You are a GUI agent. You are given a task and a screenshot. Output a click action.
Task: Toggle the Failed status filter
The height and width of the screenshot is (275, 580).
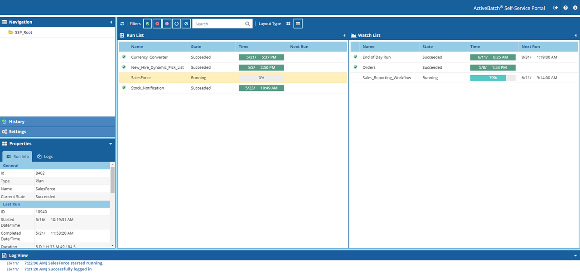[157, 23]
